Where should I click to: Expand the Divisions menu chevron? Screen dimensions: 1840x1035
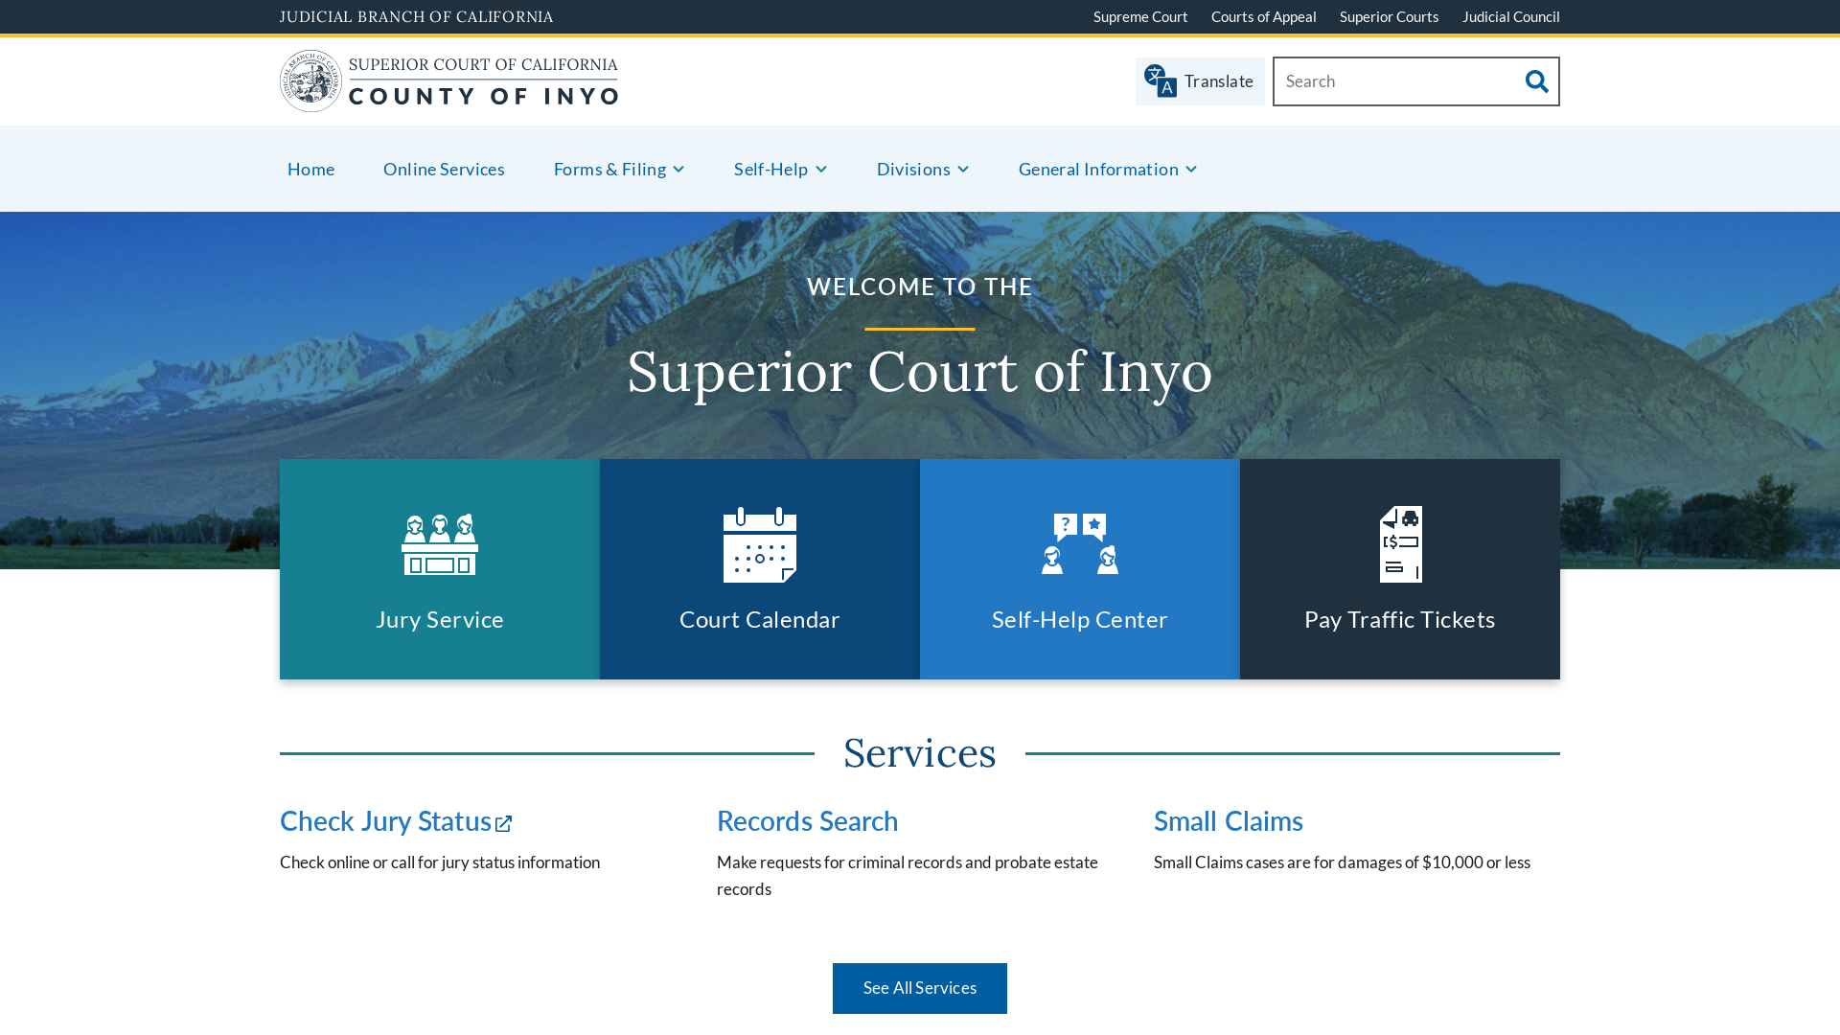tap(963, 170)
